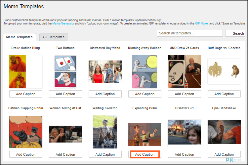The height and width of the screenshot is (165, 248).
Task: Click the Search button
Action: [236, 33]
